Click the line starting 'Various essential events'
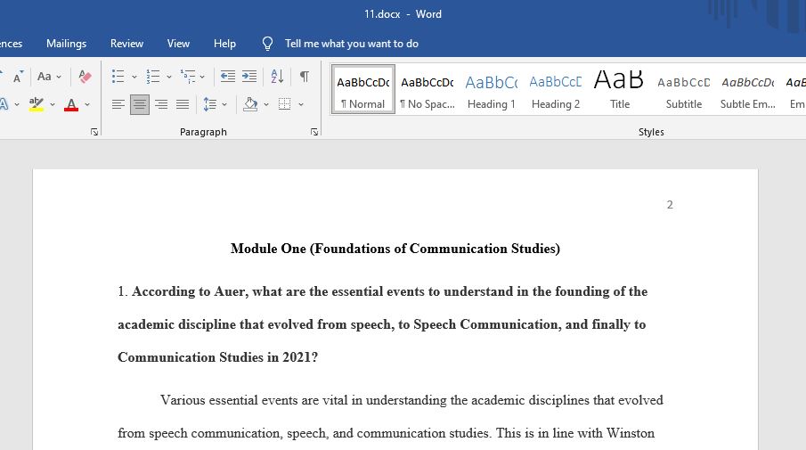 click(x=411, y=400)
